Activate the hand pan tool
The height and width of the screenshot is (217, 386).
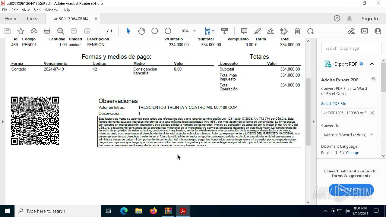pyautogui.click(x=141, y=31)
